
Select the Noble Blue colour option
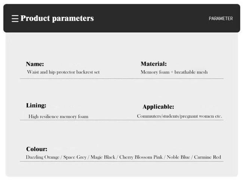click(x=179, y=157)
